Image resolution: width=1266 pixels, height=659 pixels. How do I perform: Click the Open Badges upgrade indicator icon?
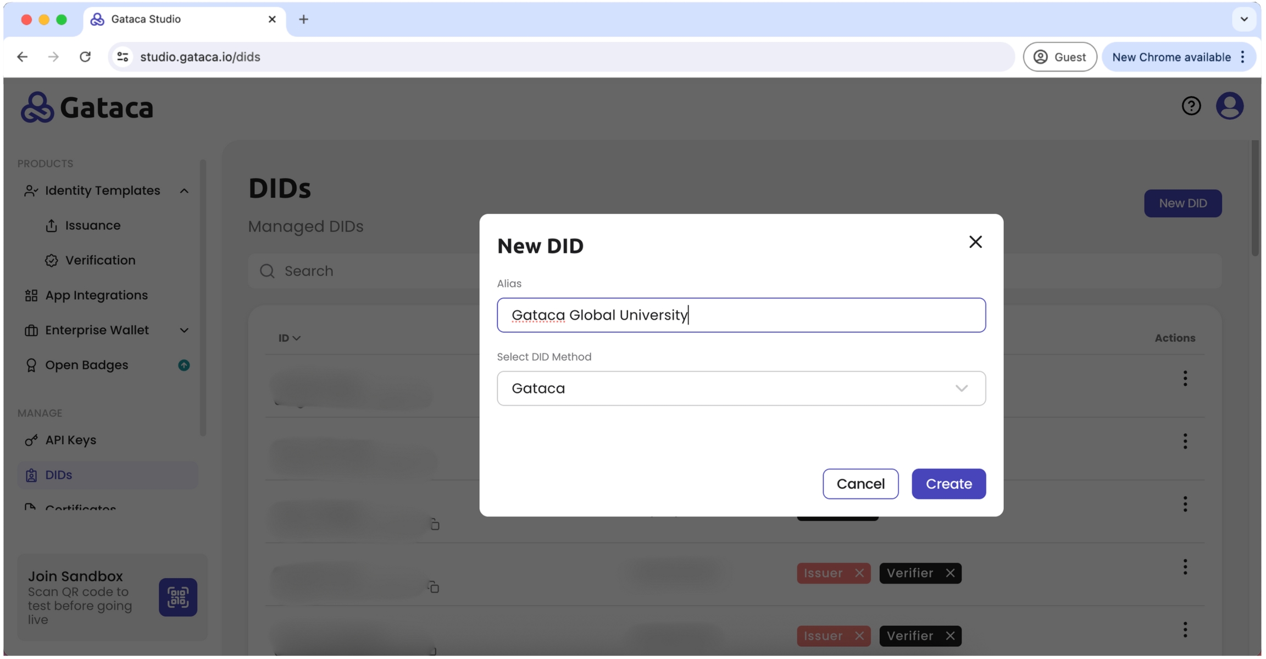pyautogui.click(x=184, y=365)
